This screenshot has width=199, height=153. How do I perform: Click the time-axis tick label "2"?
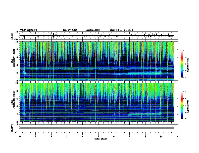point(51,136)
